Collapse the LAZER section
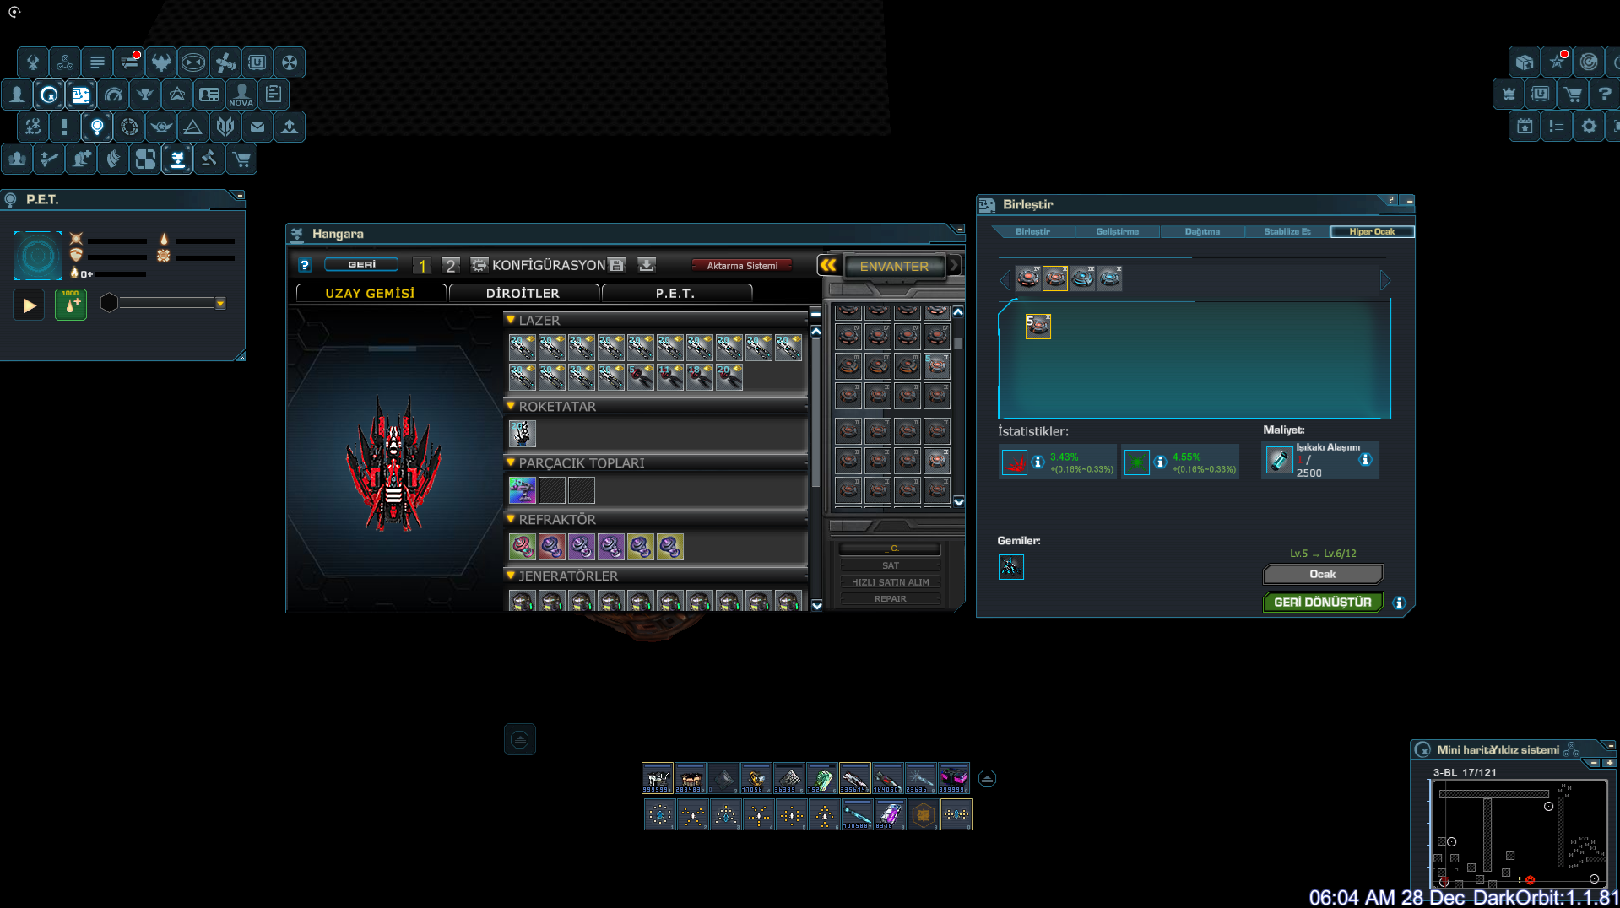Image resolution: width=1620 pixels, height=908 pixels. tap(511, 320)
